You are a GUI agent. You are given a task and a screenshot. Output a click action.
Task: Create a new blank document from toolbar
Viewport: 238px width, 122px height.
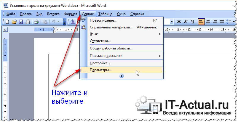[x=7, y=22]
